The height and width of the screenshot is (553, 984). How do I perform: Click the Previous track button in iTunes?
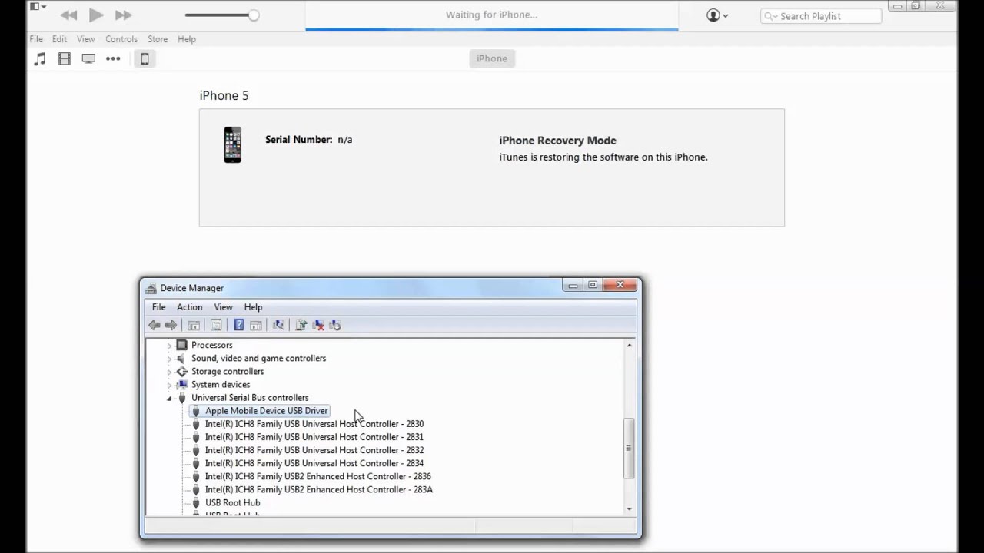pos(68,15)
